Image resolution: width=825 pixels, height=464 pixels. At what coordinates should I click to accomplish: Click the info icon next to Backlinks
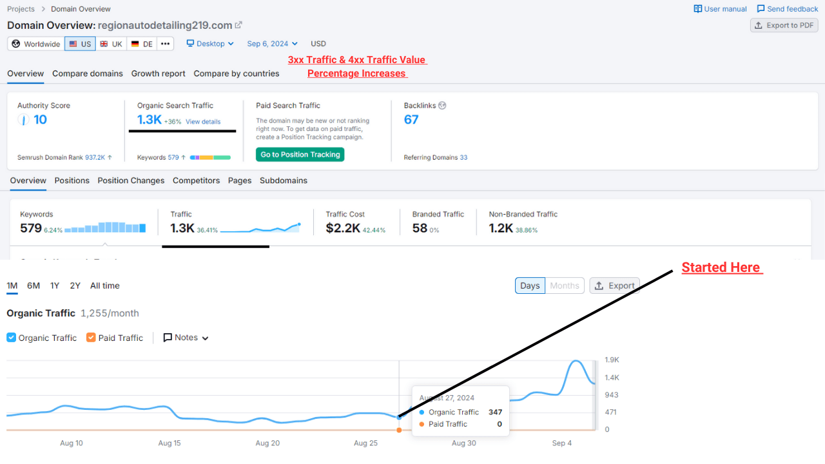443,105
